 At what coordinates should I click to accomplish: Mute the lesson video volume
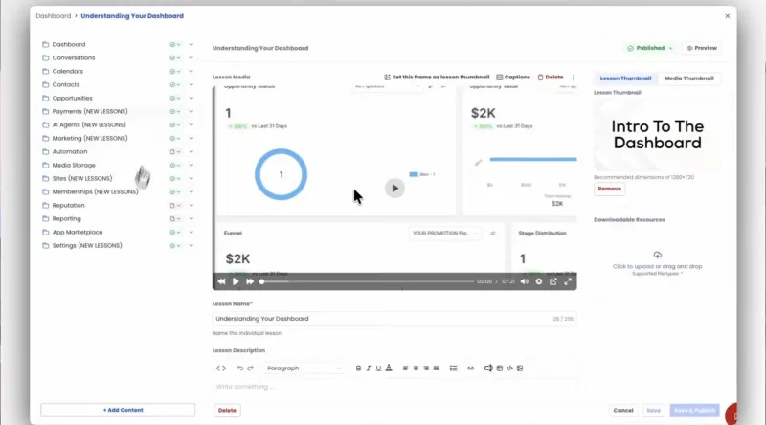(524, 281)
